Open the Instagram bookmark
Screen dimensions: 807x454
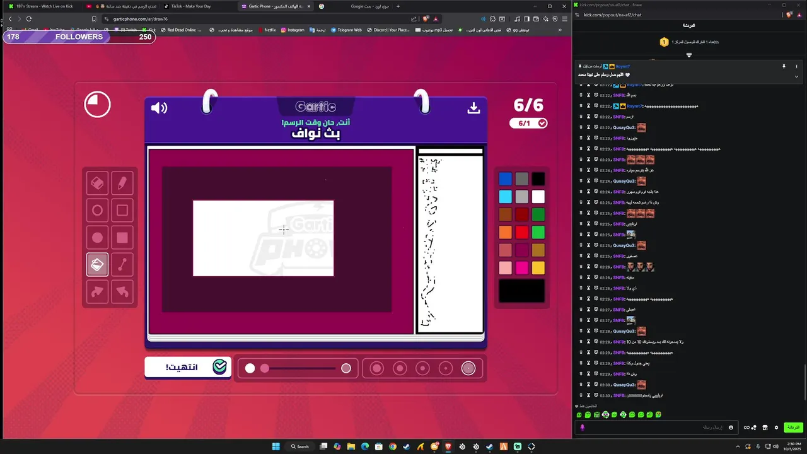click(x=293, y=30)
